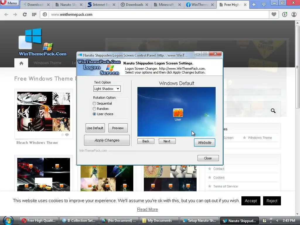Switch to IE Collection Set taskbar item
The image size is (300, 225).
tap(79, 221)
